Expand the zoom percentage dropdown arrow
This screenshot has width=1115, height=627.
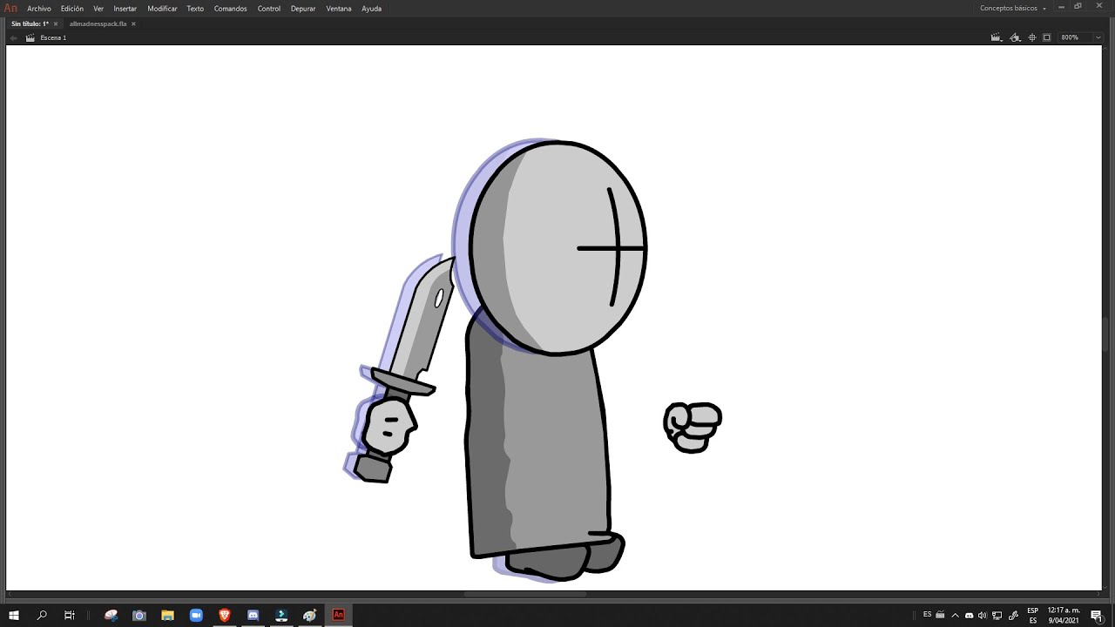pos(1098,37)
